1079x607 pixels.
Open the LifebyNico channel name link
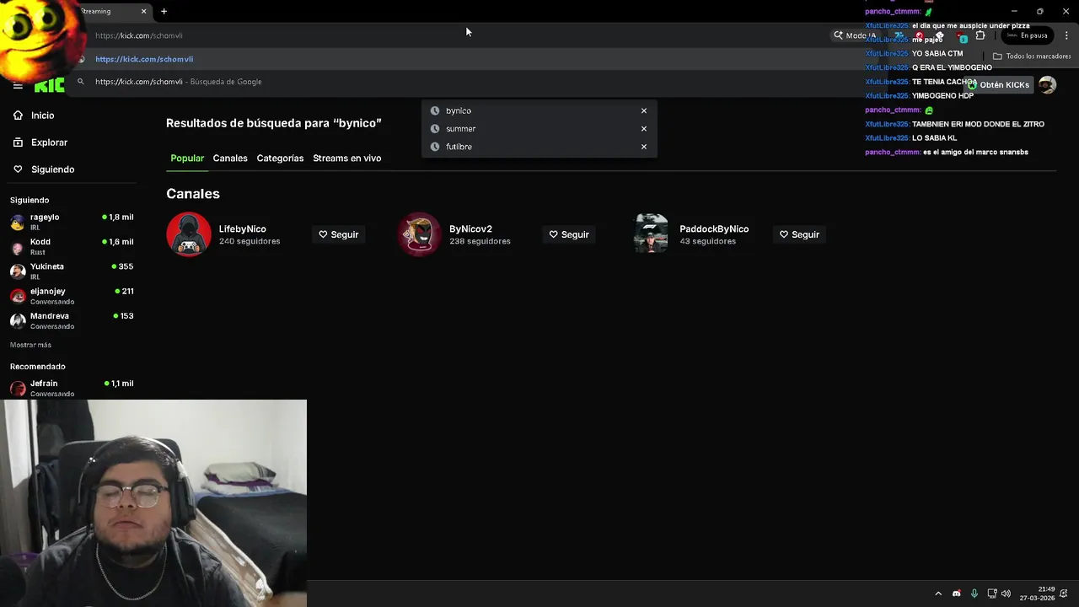[x=243, y=229]
